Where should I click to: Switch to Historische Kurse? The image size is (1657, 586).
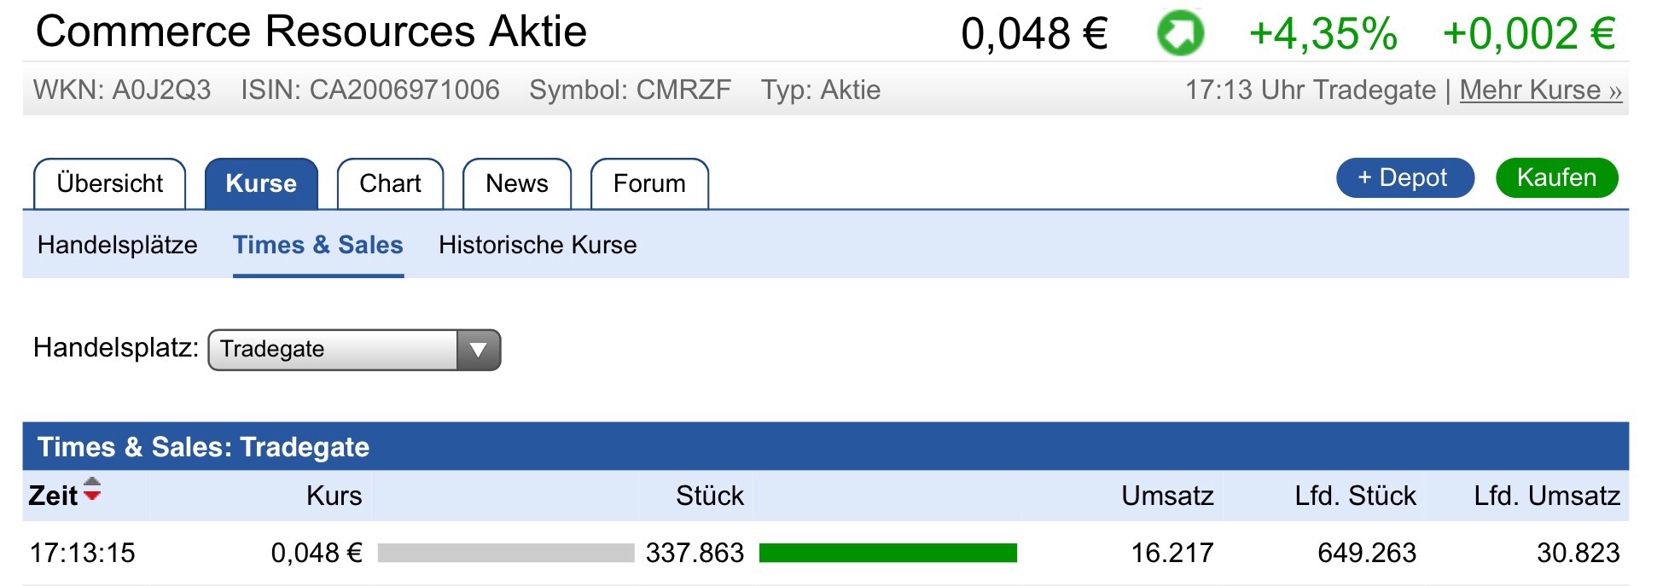538,246
